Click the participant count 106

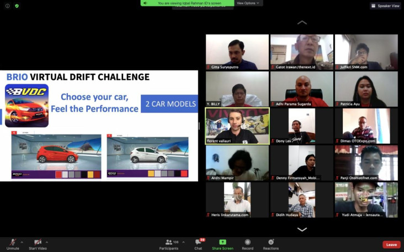coord(176,242)
